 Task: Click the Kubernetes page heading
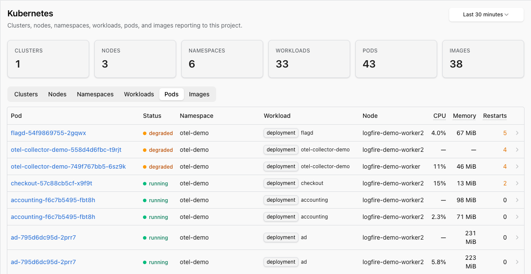click(x=30, y=14)
